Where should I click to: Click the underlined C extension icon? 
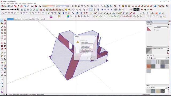[51, 16]
